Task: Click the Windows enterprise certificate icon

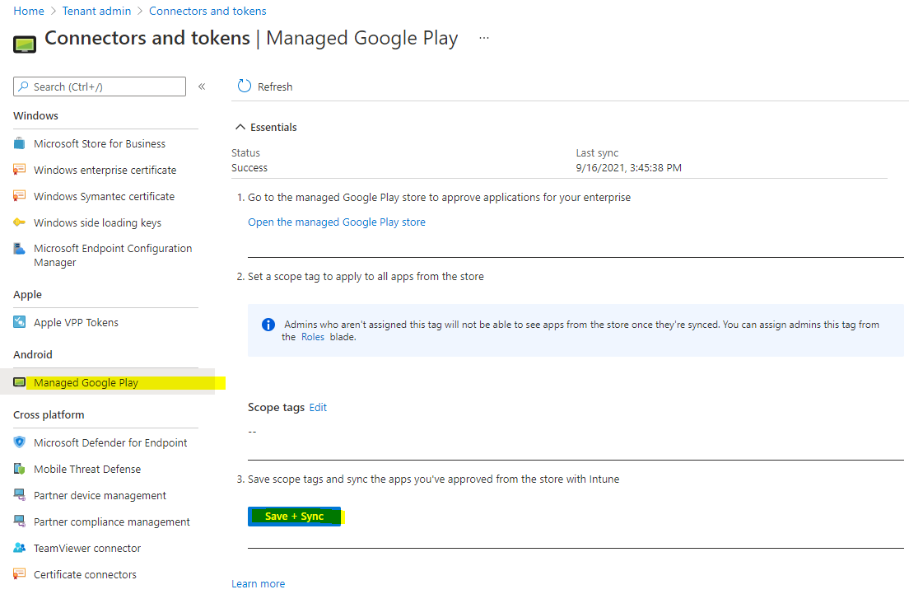Action: click(19, 170)
